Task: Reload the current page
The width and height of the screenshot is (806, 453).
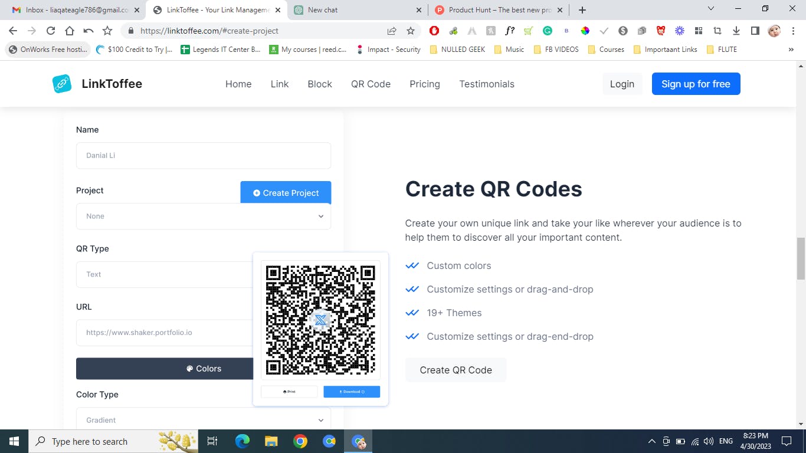Action: (x=51, y=31)
